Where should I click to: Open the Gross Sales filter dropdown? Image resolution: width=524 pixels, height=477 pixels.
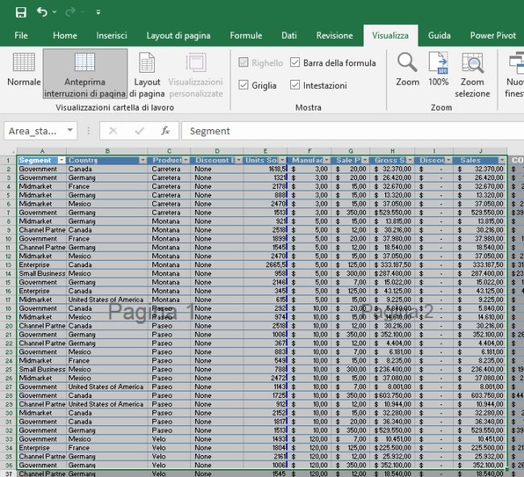coord(410,161)
